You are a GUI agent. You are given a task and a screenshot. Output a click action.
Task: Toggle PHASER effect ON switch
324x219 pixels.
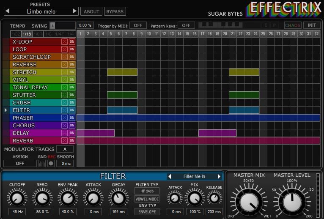(72, 118)
